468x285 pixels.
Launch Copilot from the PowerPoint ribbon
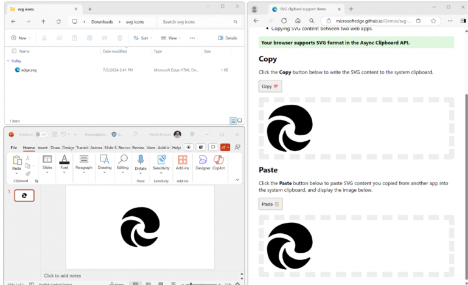click(218, 160)
